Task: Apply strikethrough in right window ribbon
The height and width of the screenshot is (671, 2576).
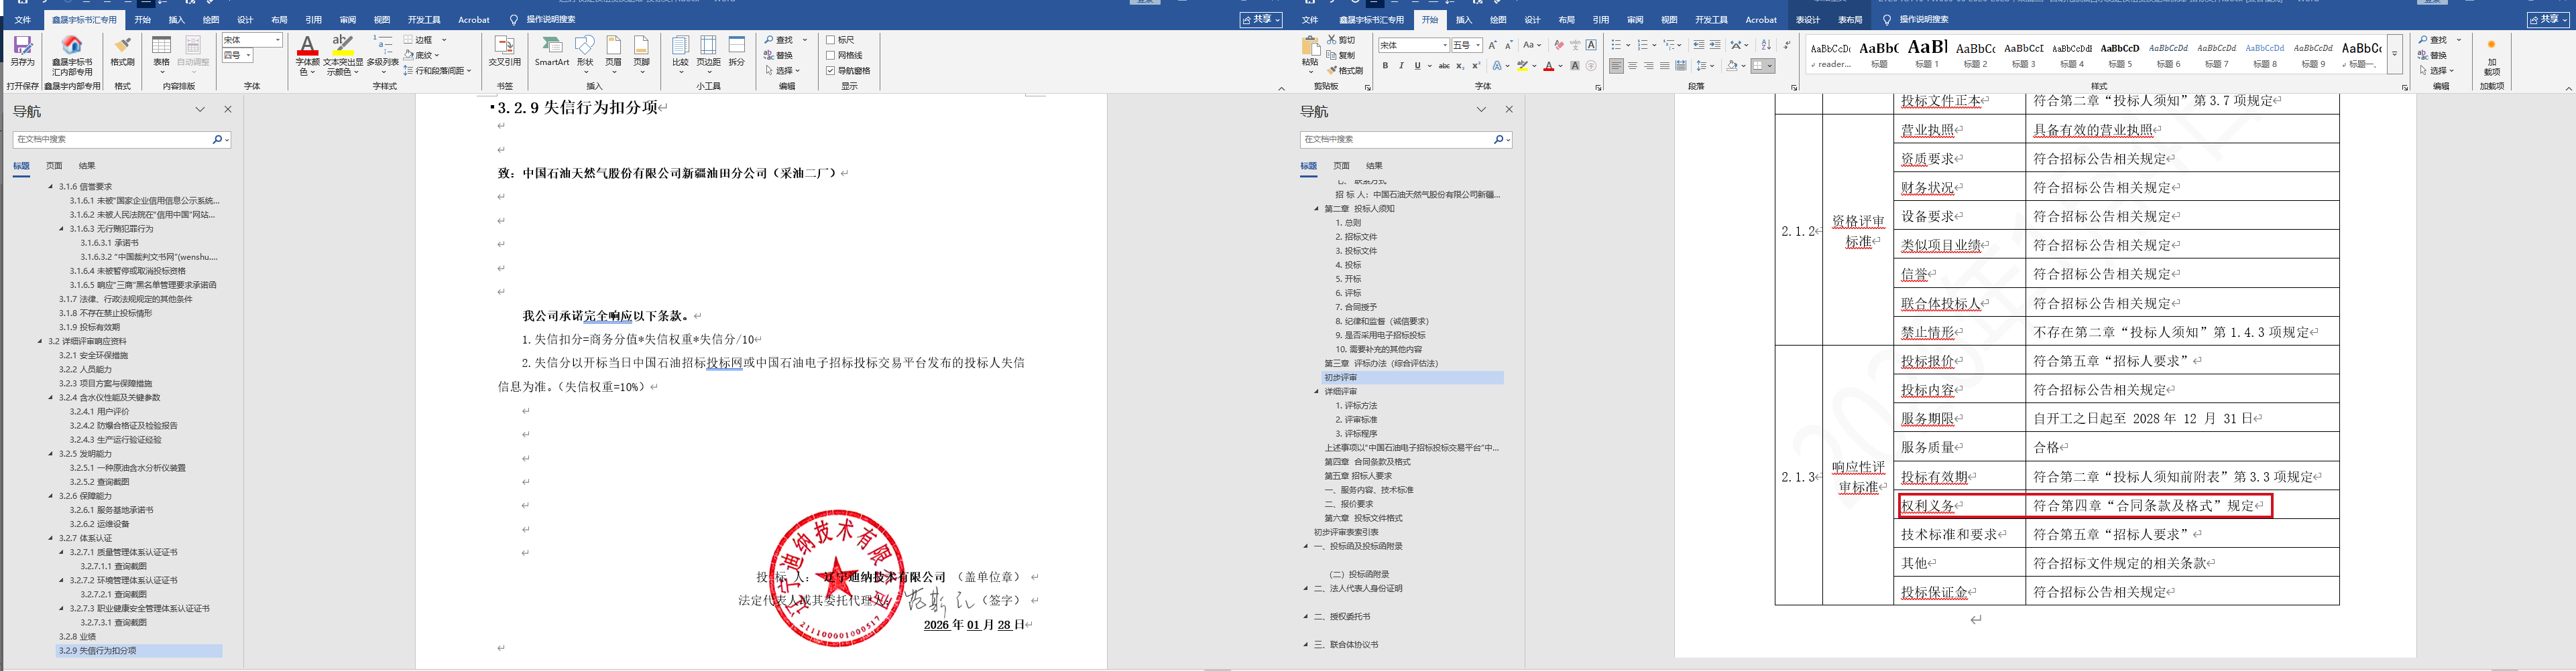Action: (1445, 66)
